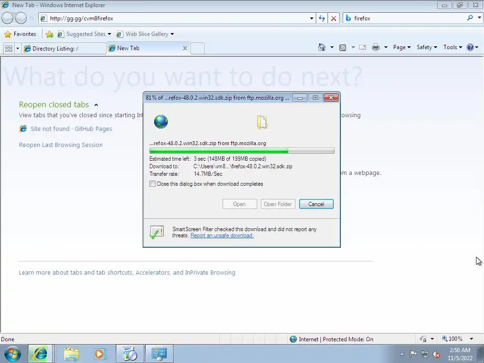Click the installer disc taskbar icon

pos(130,354)
